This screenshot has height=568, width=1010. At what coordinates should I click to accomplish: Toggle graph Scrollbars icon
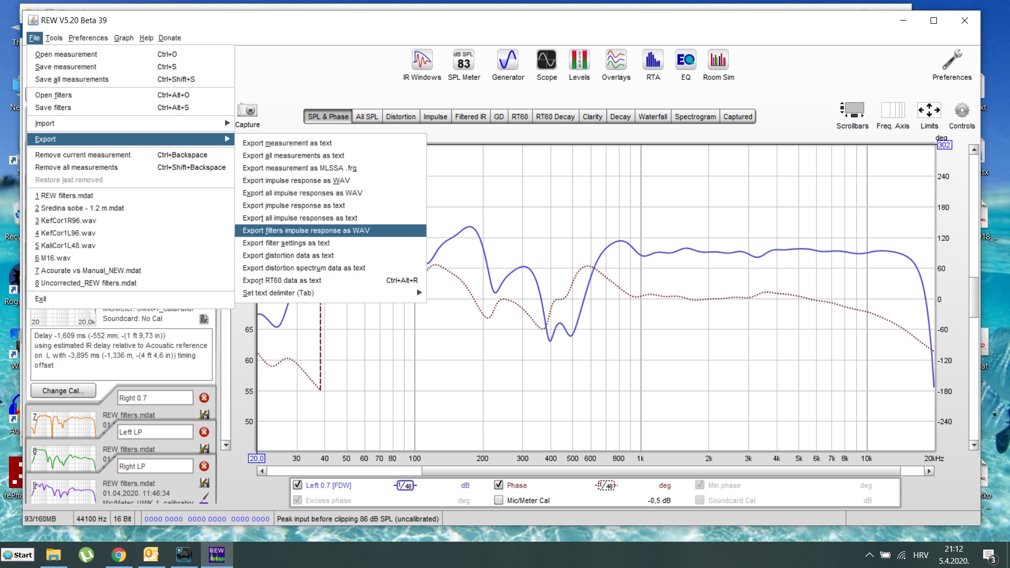click(x=852, y=110)
